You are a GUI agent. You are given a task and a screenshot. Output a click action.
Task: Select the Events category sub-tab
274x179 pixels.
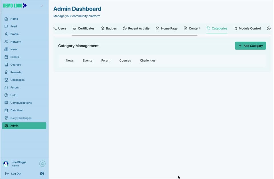click(x=87, y=61)
